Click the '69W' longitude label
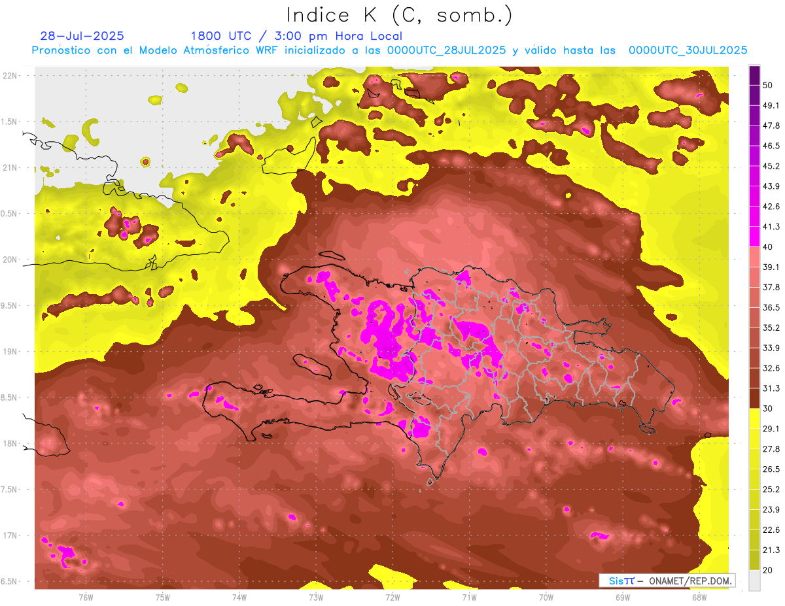785x606 pixels. coord(623,598)
